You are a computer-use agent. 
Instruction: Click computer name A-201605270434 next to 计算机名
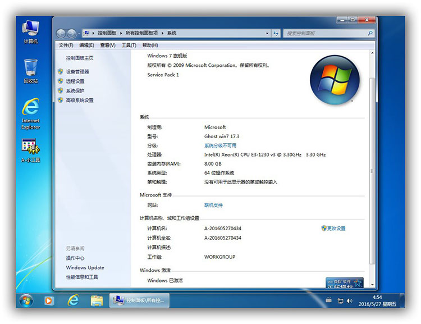(223, 229)
